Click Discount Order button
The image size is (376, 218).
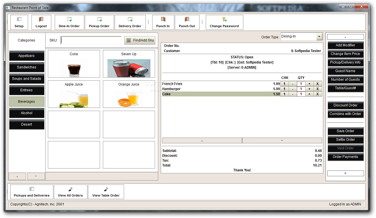[x=345, y=105]
